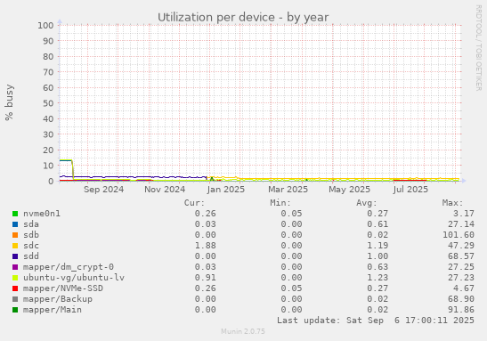Viewport: 487px width, 341px height.
Task: Click the 10 y-axis tick label
Action: (x=48, y=166)
